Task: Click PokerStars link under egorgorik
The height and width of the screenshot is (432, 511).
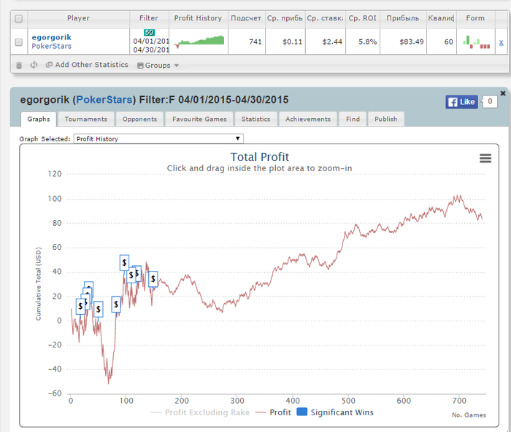Action: pyautogui.click(x=52, y=46)
